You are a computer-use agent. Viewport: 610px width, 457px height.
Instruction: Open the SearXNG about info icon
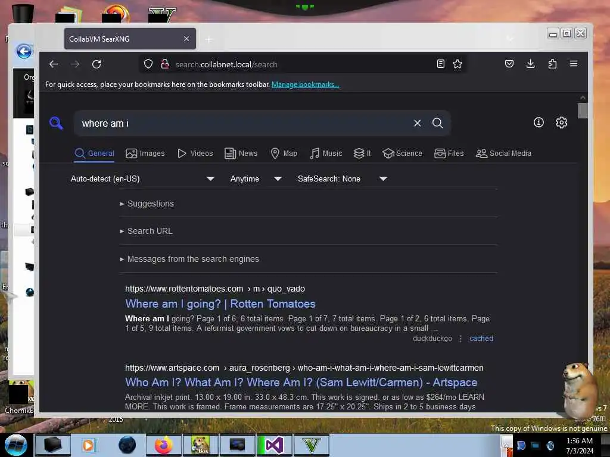(x=539, y=123)
